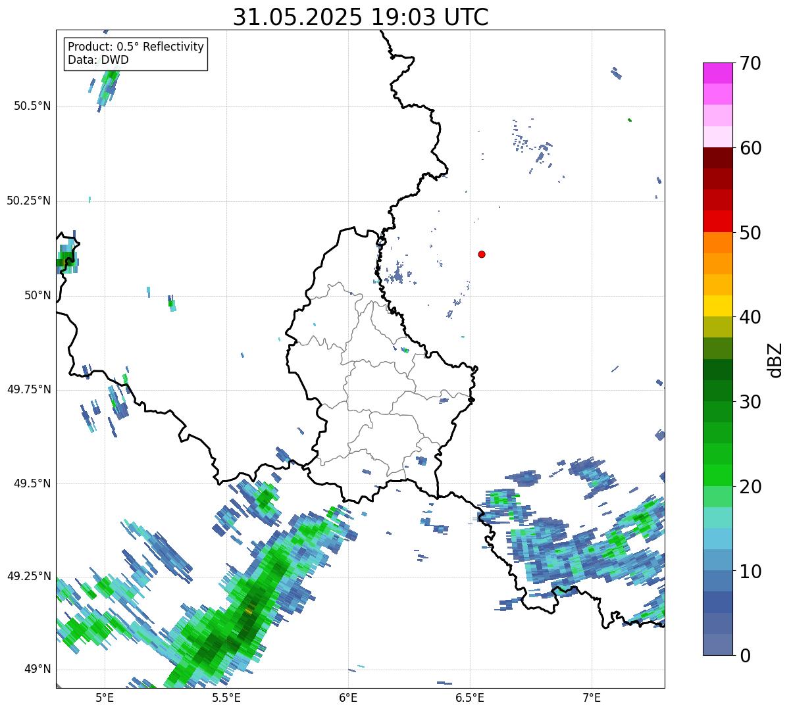Click the dBZ colorbar axis label
This screenshot has height=711, width=791.
click(x=775, y=359)
